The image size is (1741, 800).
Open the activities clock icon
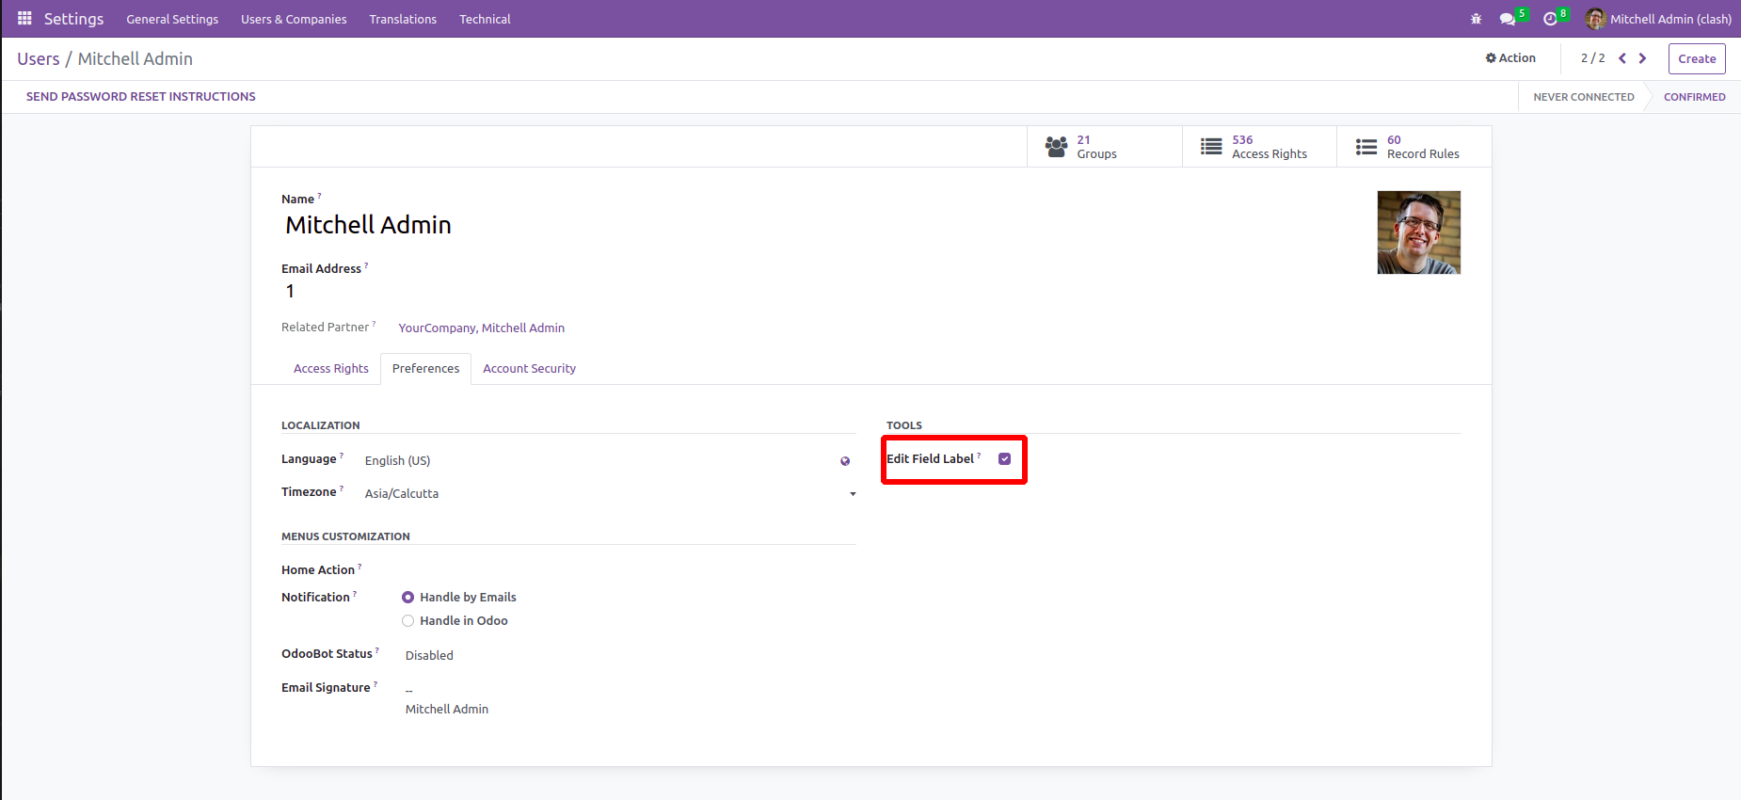(1550, 19)
